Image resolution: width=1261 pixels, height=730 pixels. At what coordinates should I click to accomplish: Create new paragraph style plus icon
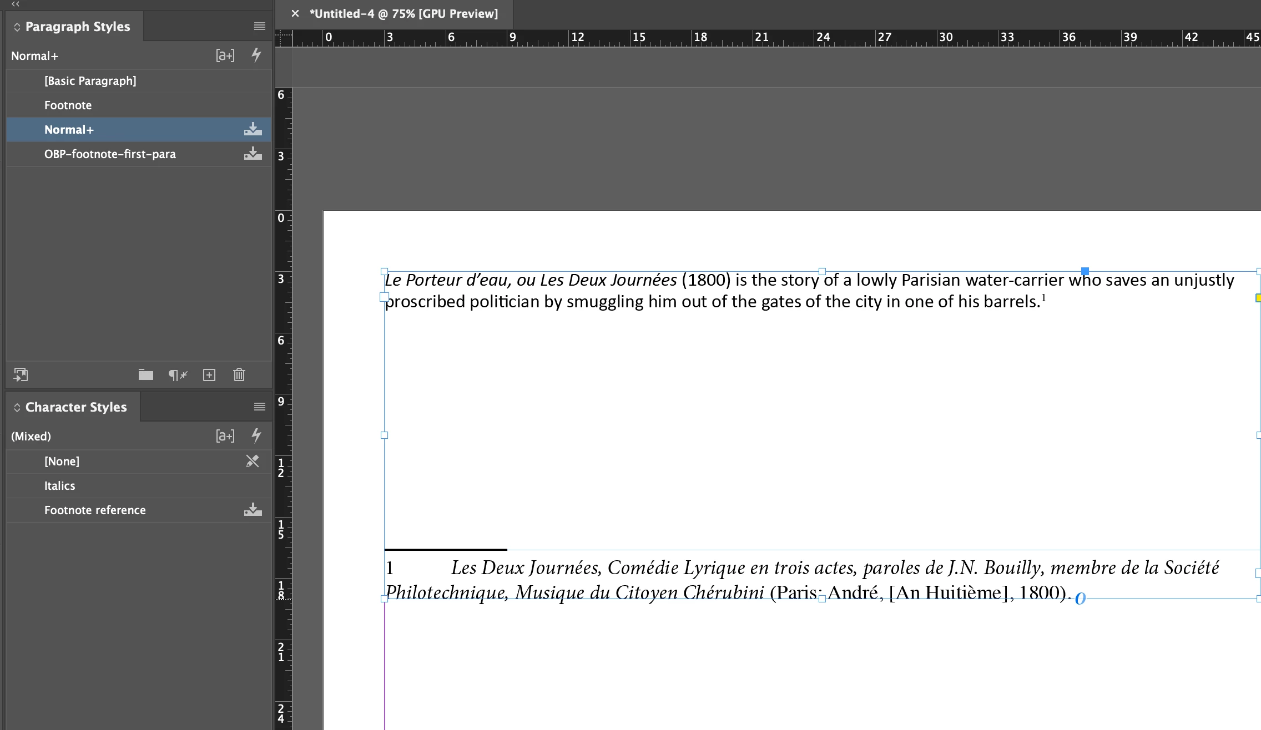tap(209, 375)
